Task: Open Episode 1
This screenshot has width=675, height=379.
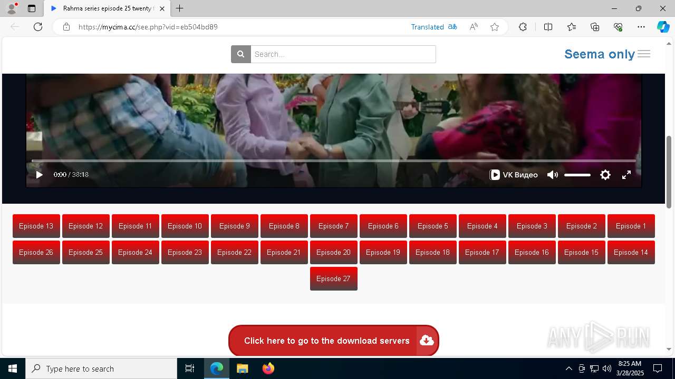Action: pos(631,226)
